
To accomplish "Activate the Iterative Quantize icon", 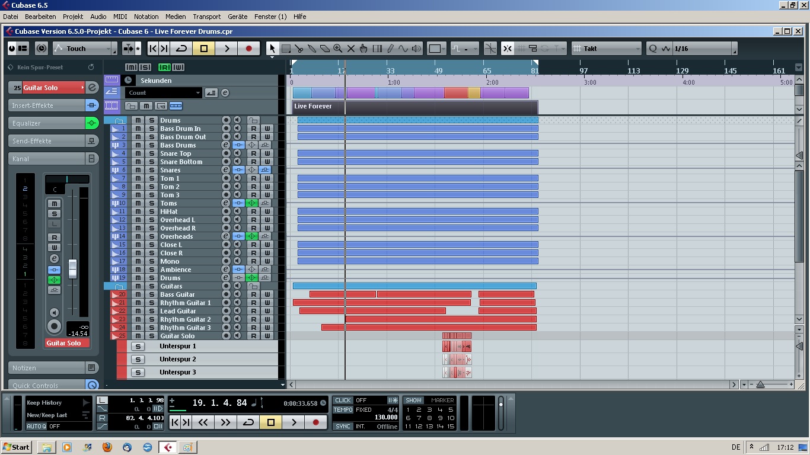I will [666, 49].
